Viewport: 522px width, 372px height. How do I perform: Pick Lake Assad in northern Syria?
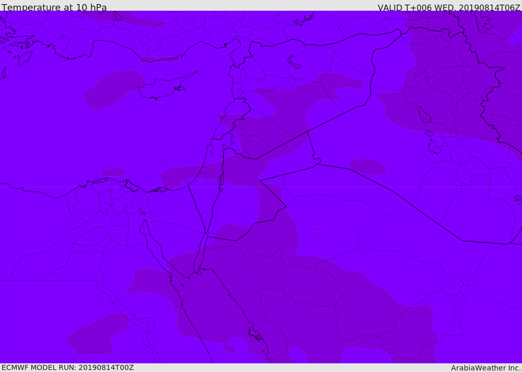[x=294, y=62]
